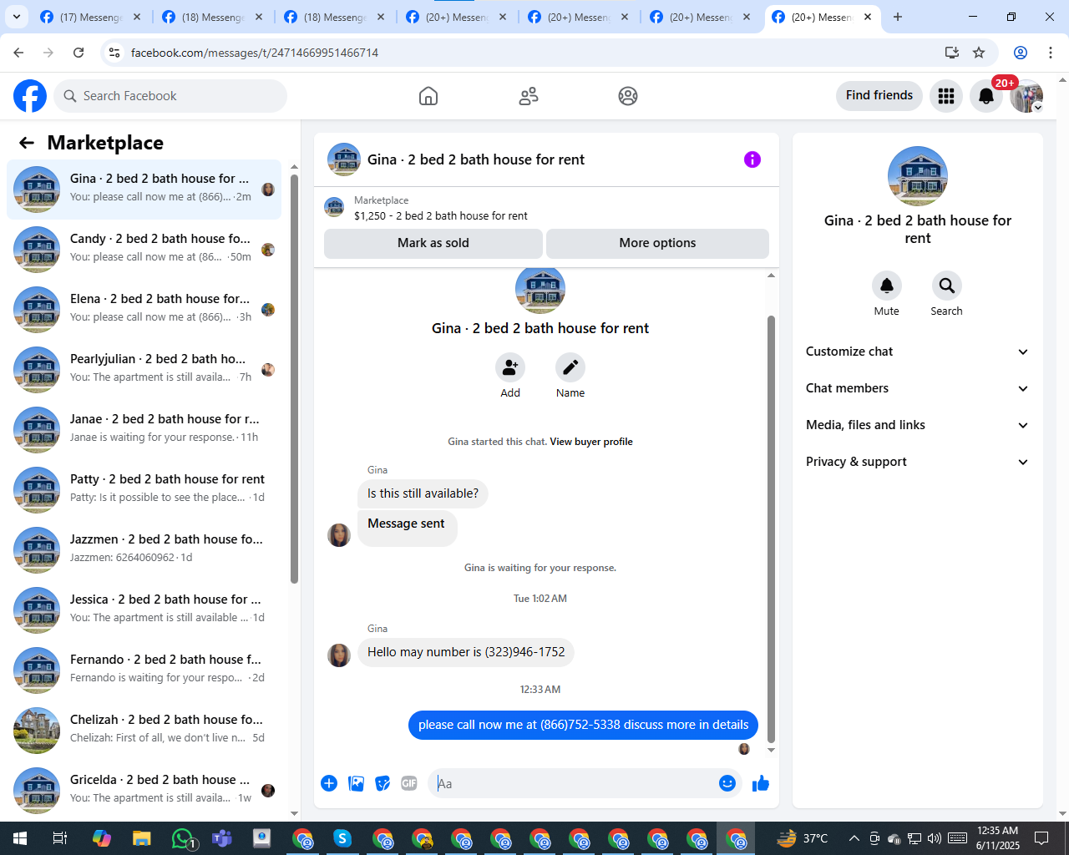Click the conversation list scrollbar
The width and height of the screenshot is (1069, 855).
click(x=294, y=380)
